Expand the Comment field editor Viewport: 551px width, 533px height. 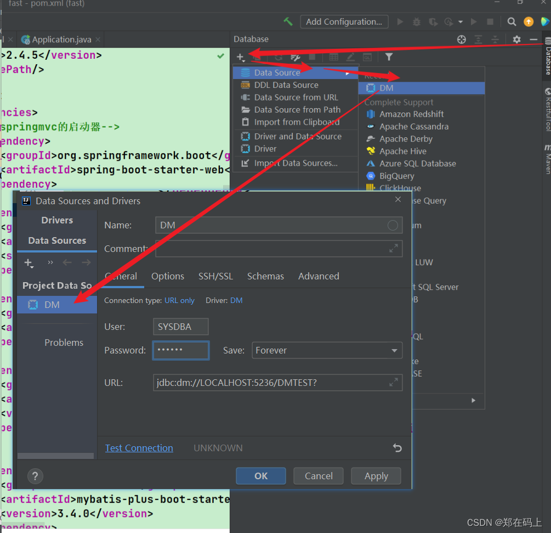(x=394, y=248)
